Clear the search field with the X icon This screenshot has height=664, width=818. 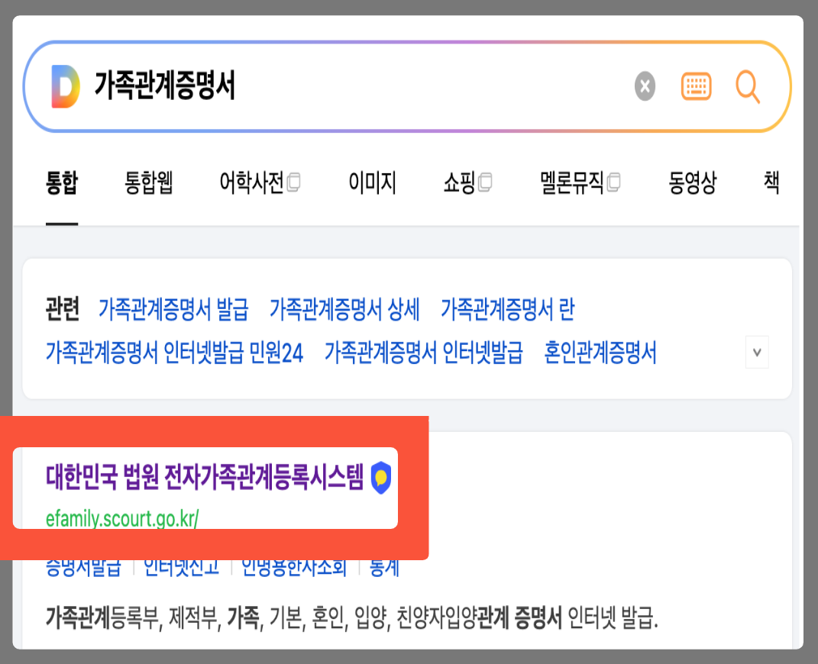click(x=644, y=85)
